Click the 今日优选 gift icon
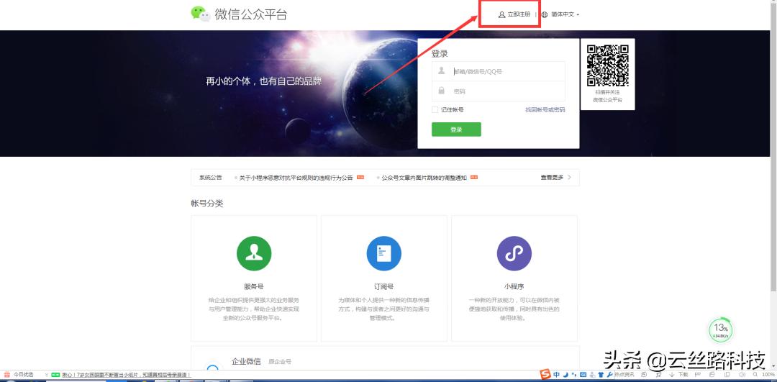 (7, 375)
